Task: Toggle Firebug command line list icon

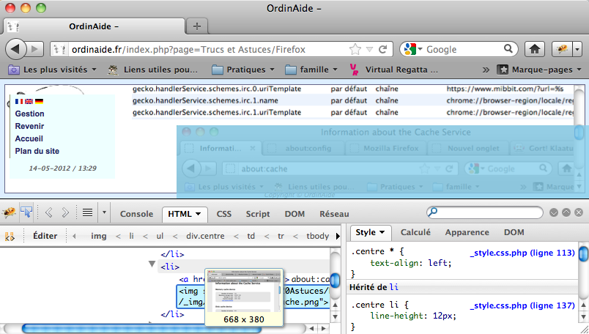Action: click(87, 213)
